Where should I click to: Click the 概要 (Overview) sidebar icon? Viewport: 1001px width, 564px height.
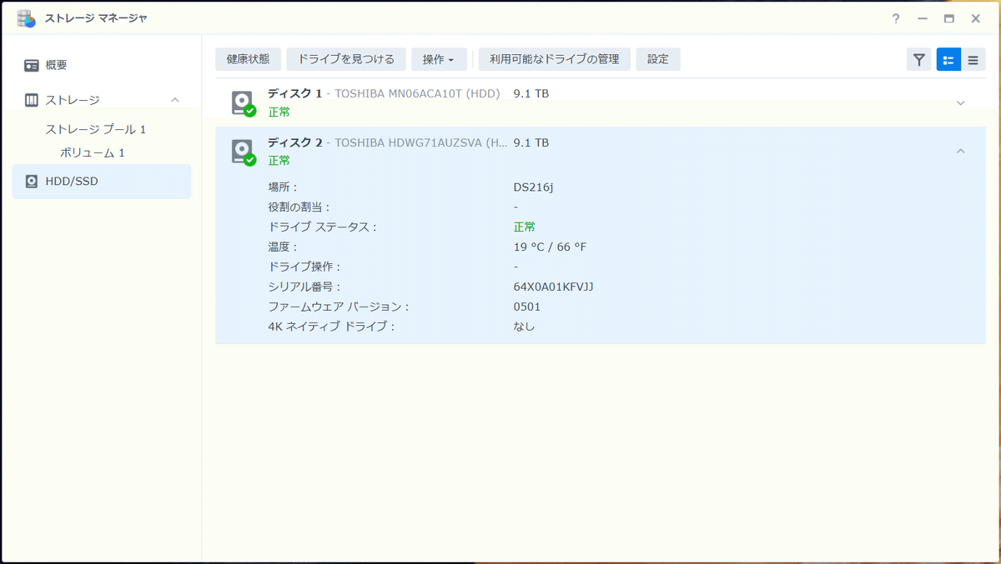31,64
